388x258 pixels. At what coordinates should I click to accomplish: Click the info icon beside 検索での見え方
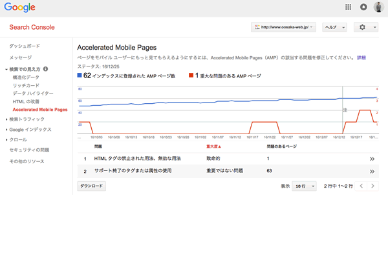pos(45,69)
